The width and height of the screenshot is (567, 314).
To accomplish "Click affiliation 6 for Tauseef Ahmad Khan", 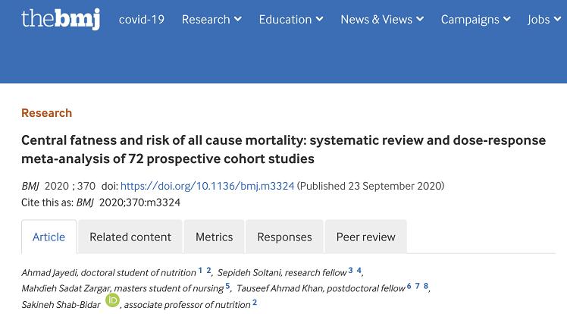I will (409, 286).
